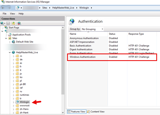
Task: Open dropdown arrow after Sites in the address bar
Action: click(x=50, y=8)
